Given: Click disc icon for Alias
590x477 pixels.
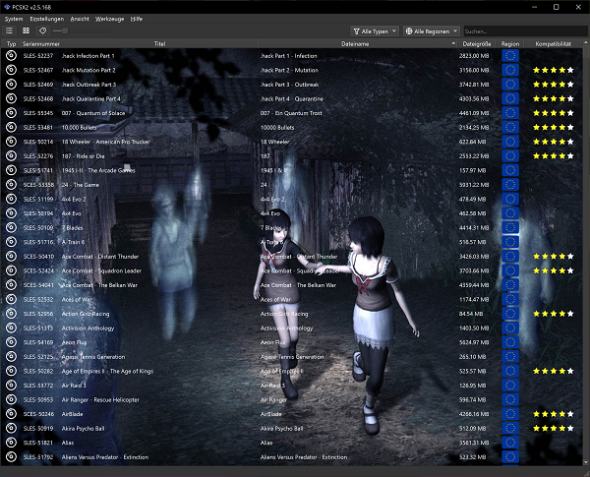Looking at the screenshot, I should 11,443.
